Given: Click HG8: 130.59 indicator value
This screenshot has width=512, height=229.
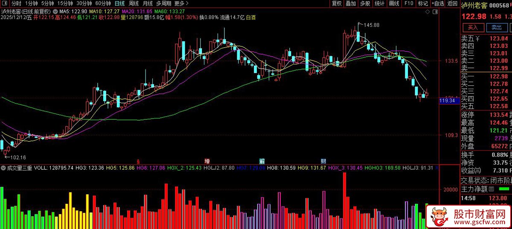Looking at the screenshot, I should tap(282, 168).
